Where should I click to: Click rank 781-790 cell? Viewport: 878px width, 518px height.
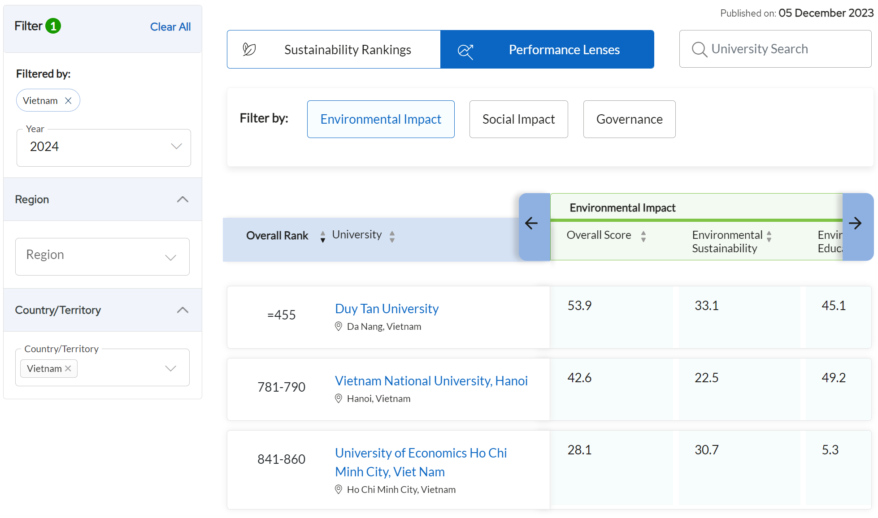pyautogui.click(x=281, y=387)
